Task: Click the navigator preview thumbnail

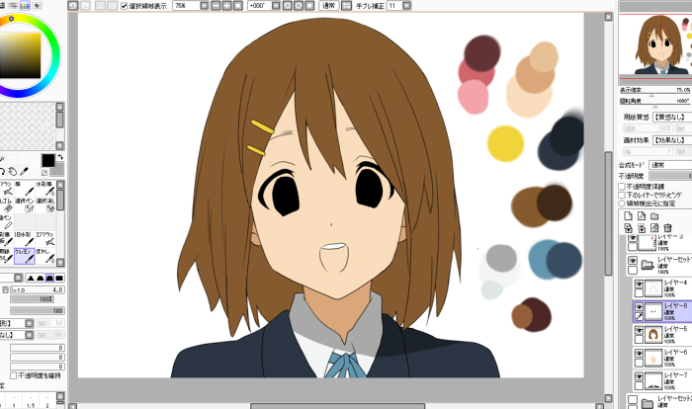Action: (655, 44)
